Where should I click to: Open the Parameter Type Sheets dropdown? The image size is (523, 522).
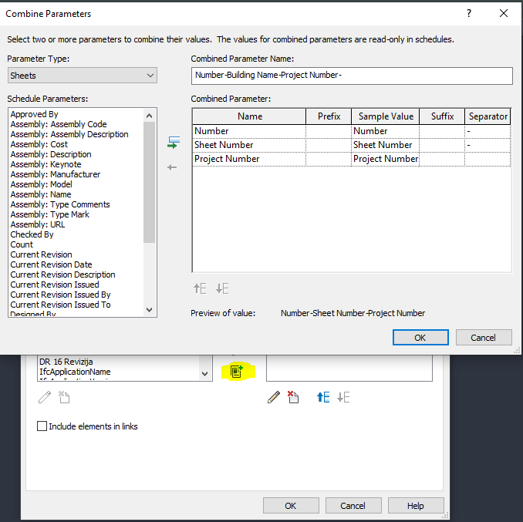tap(83, 76)
